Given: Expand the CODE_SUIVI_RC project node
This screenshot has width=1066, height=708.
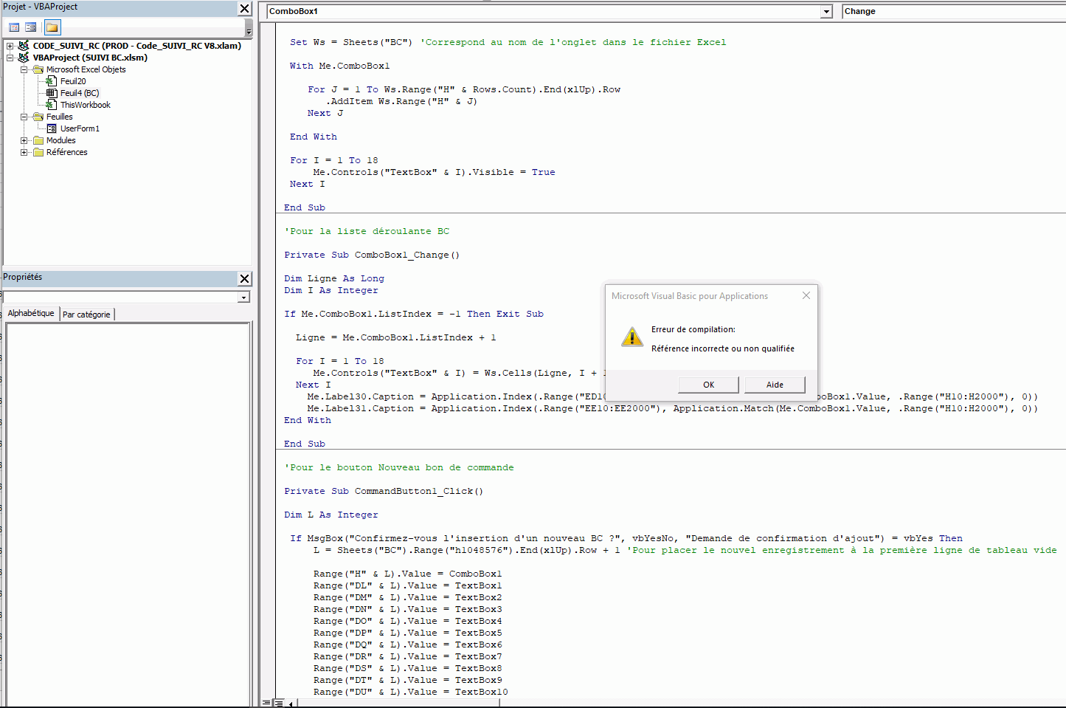Looking at the screenshot, I should (x=10, y=46).
